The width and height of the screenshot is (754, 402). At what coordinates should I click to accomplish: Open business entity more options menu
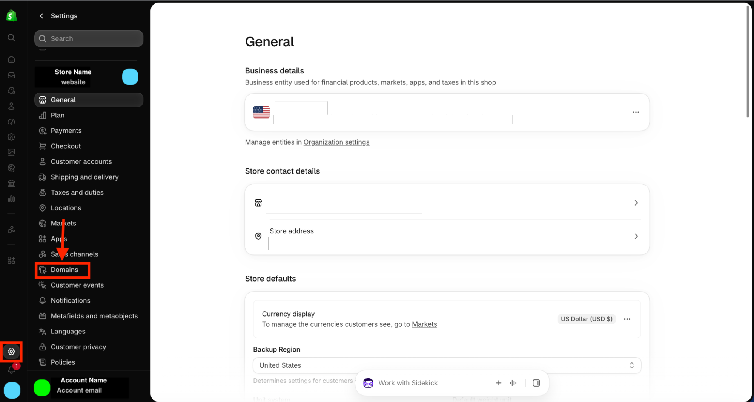point(636,112)
